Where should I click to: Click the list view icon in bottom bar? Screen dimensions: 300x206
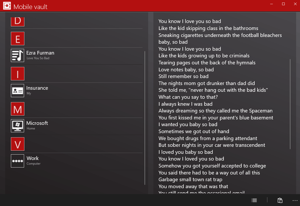click(254, 200)
